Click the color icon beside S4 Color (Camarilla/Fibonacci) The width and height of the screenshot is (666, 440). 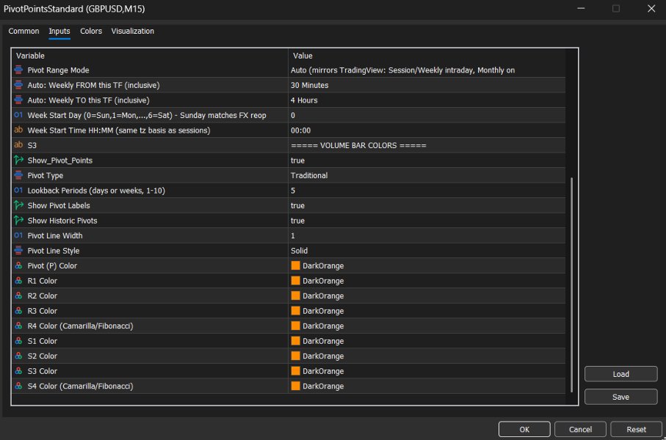coord(18,386)
